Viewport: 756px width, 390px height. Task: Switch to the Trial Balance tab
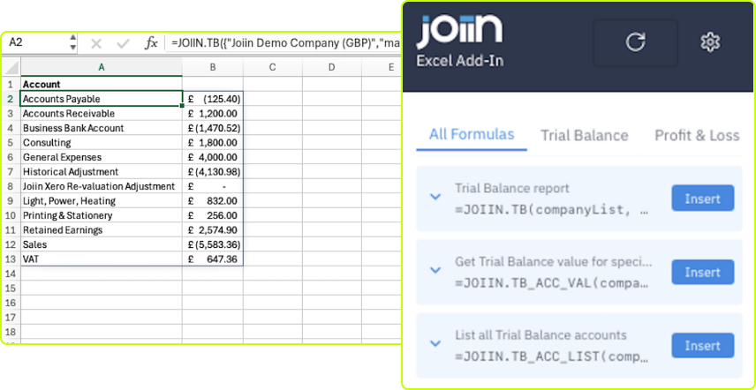coord(585,135)
